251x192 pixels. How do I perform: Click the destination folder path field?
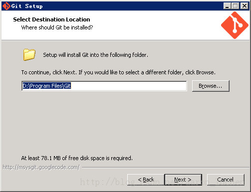pos(104,86)
